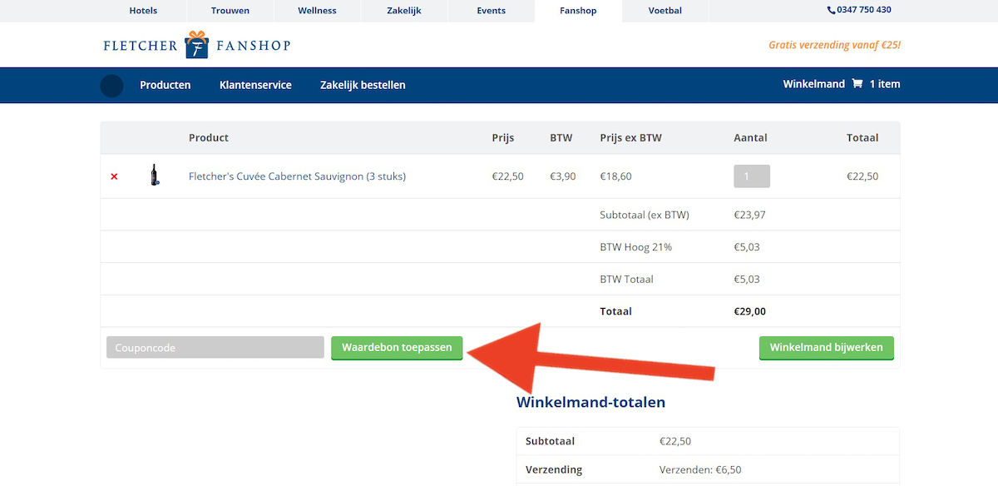Click the Waardebon toepassen button
The height and width of the screenshot is (486, 998).
(x=397, y=348)
